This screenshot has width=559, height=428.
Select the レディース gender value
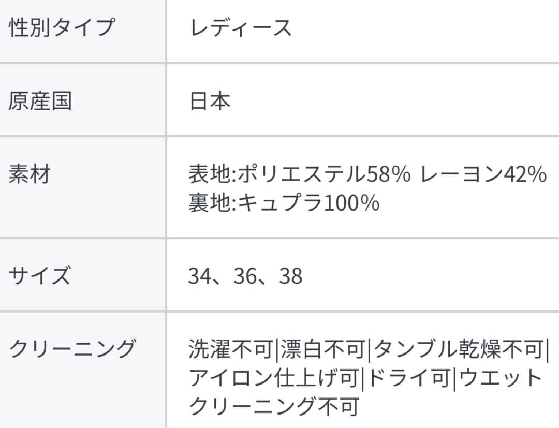241,27
